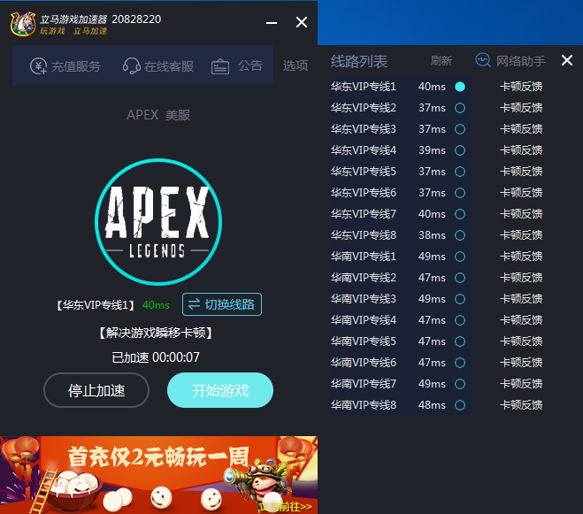
Task: Select radio for 华东VIP专线6
Action: point(460,193)
